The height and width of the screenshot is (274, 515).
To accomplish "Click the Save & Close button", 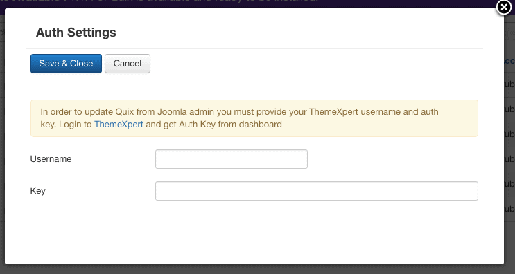I will point(66,64).
